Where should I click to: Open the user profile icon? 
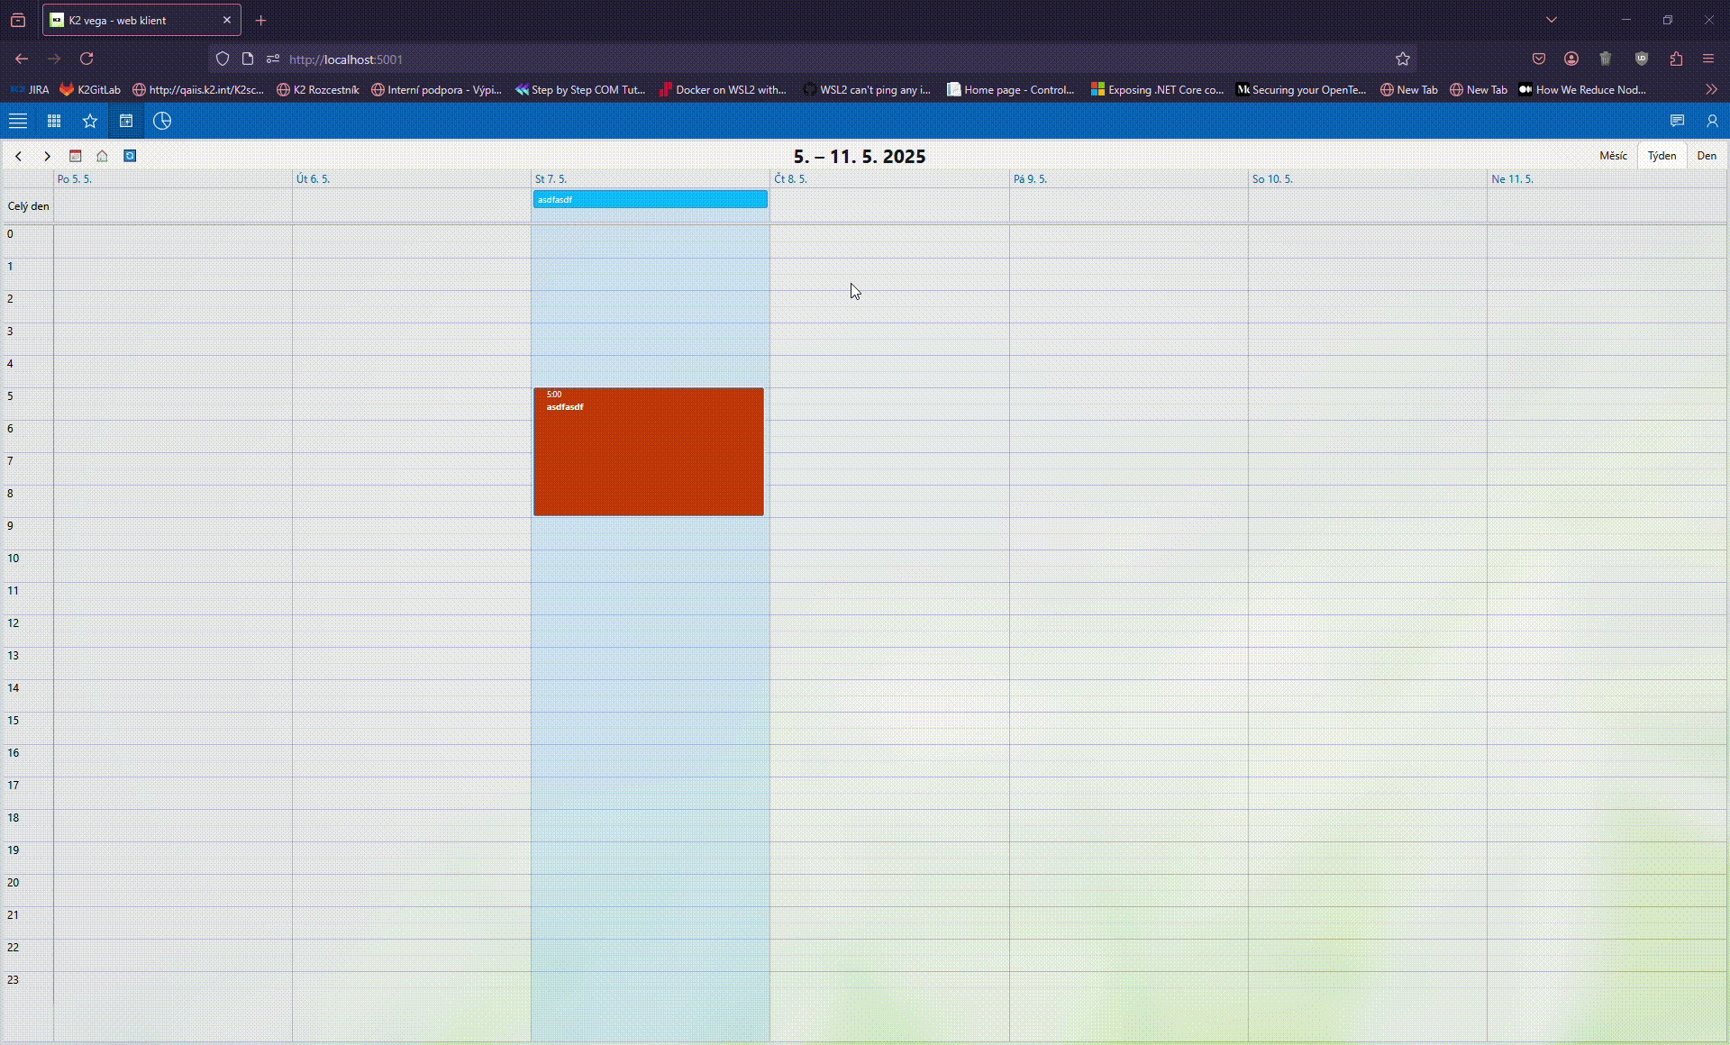[x=1712, y=121]
